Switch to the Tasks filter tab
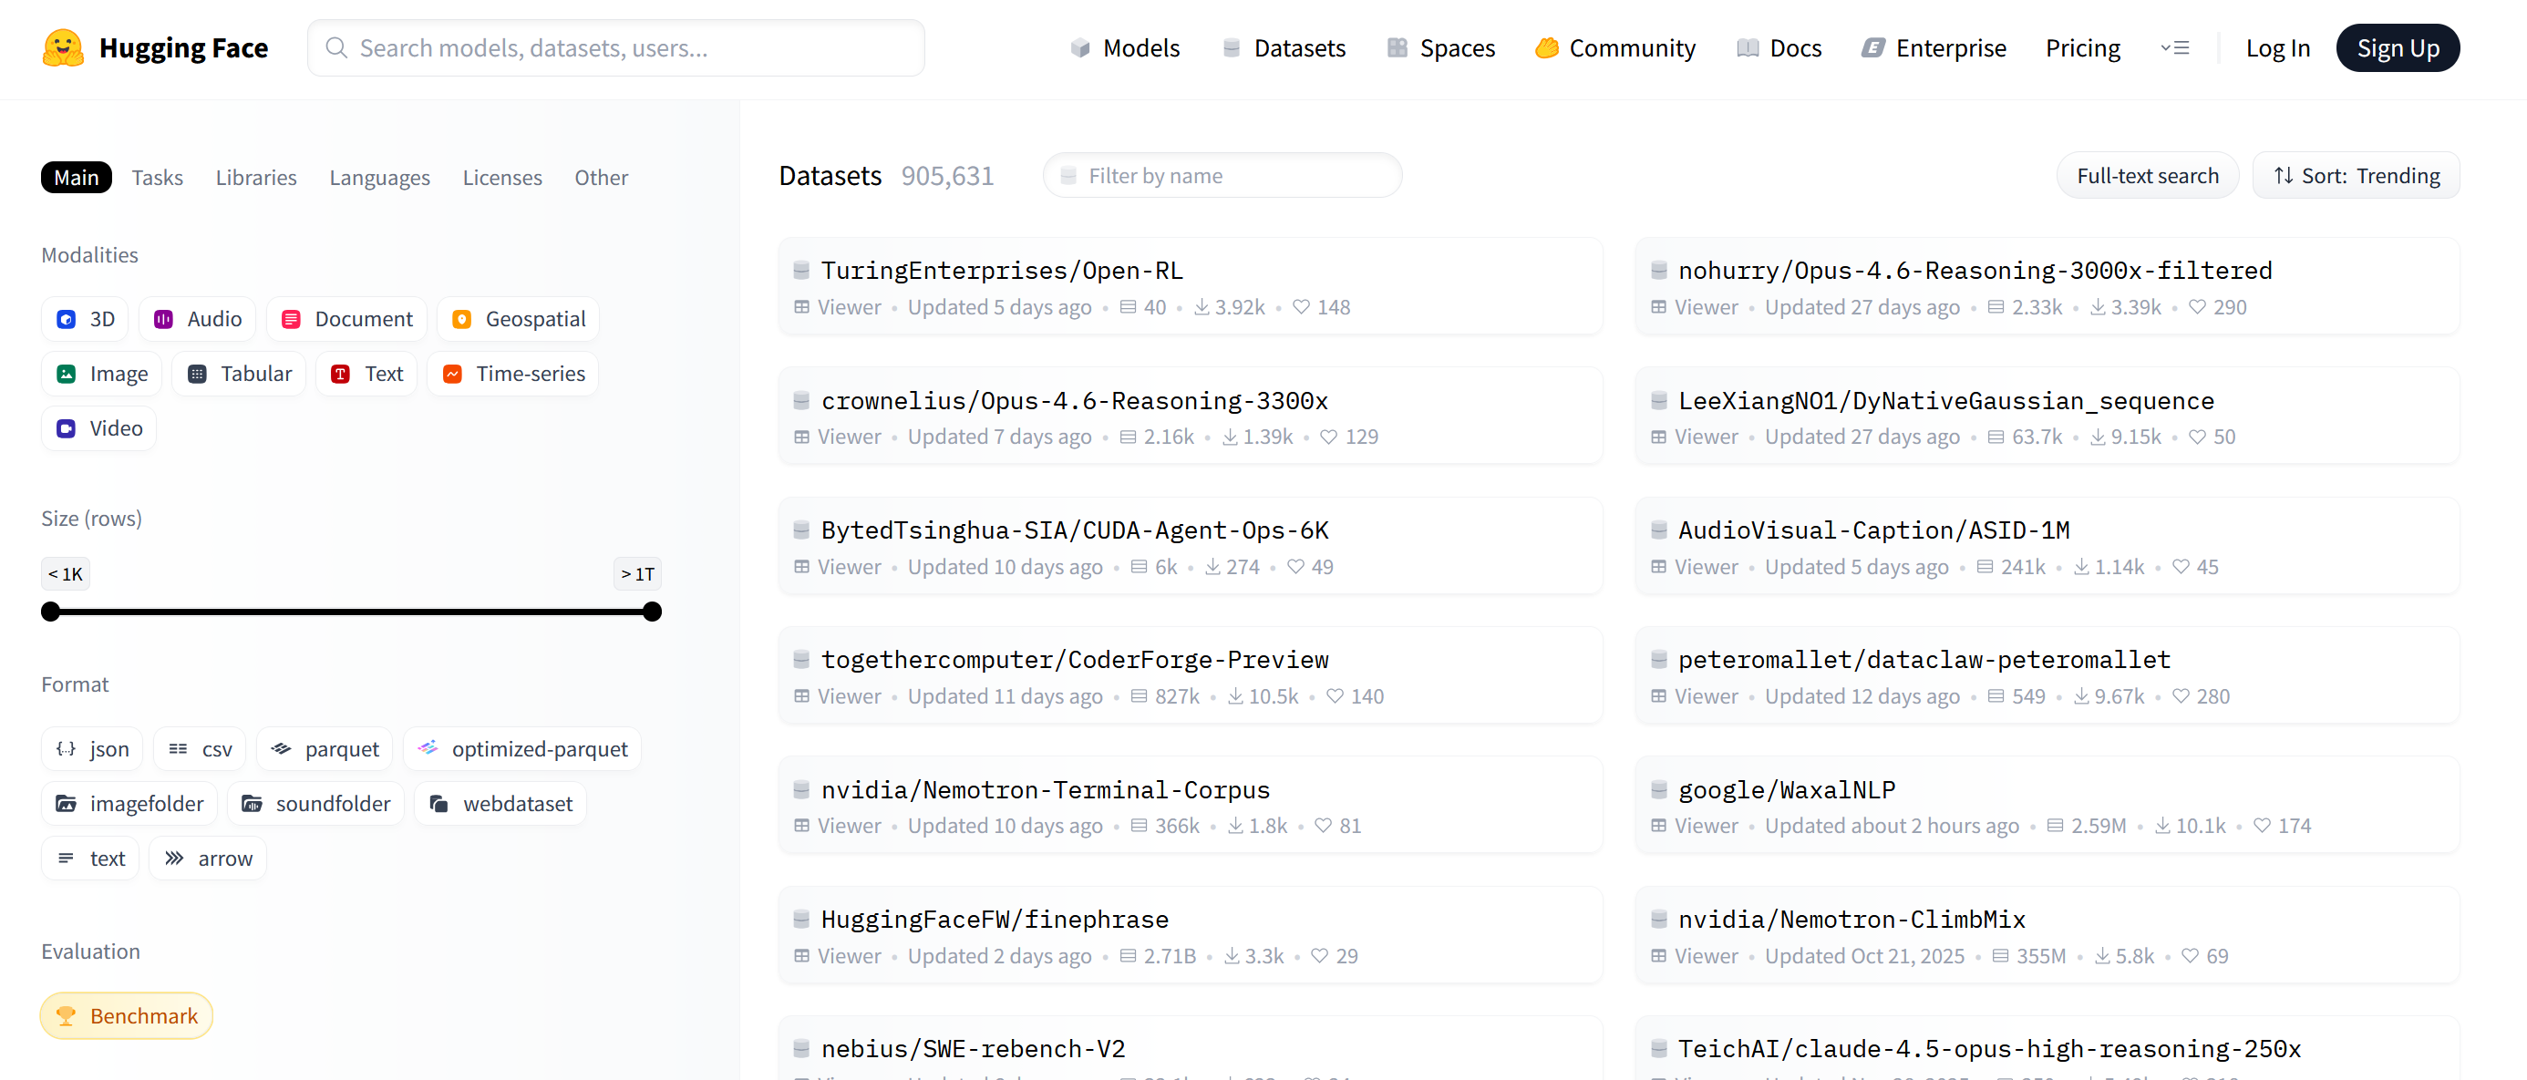Viewport: 2527px width, 1080px height. point(158,178)
